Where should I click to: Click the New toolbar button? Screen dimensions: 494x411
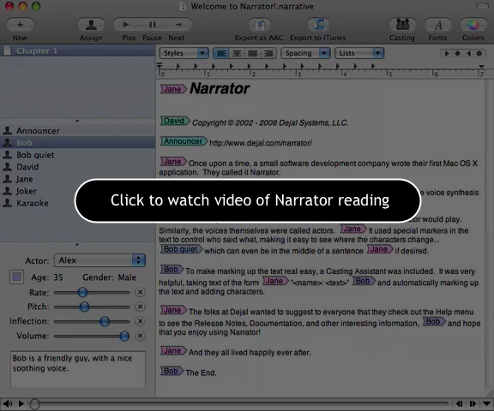(x=20, y=25)
